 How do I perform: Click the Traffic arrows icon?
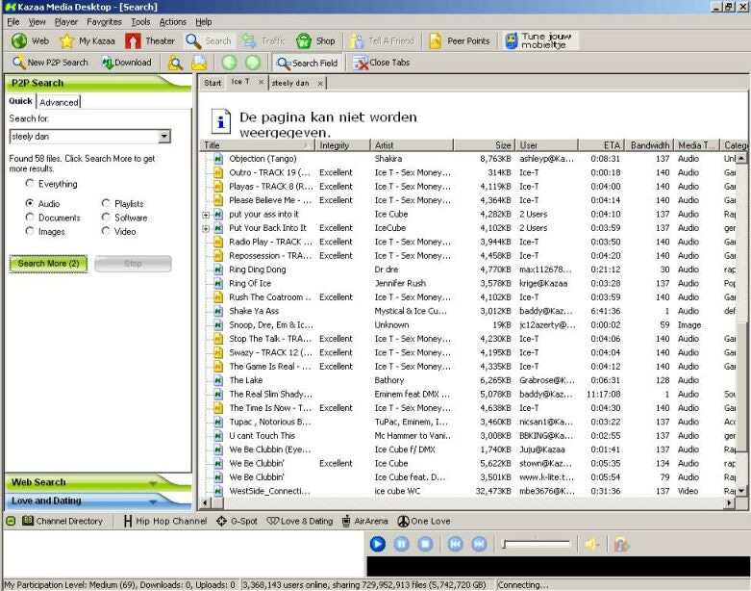point(249,40)
